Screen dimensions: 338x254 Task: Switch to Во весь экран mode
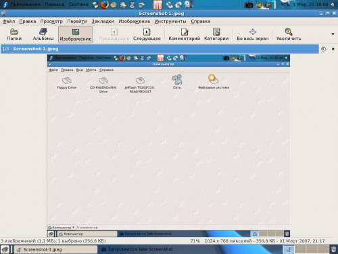(253, 35)
